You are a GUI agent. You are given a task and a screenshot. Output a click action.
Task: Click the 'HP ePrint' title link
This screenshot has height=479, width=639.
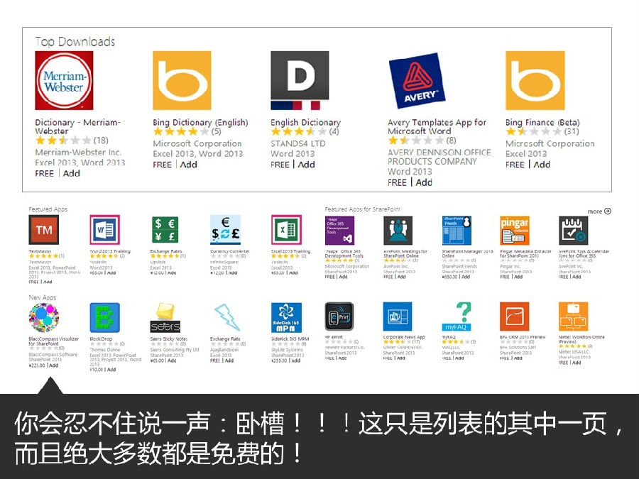pos(334,337)
